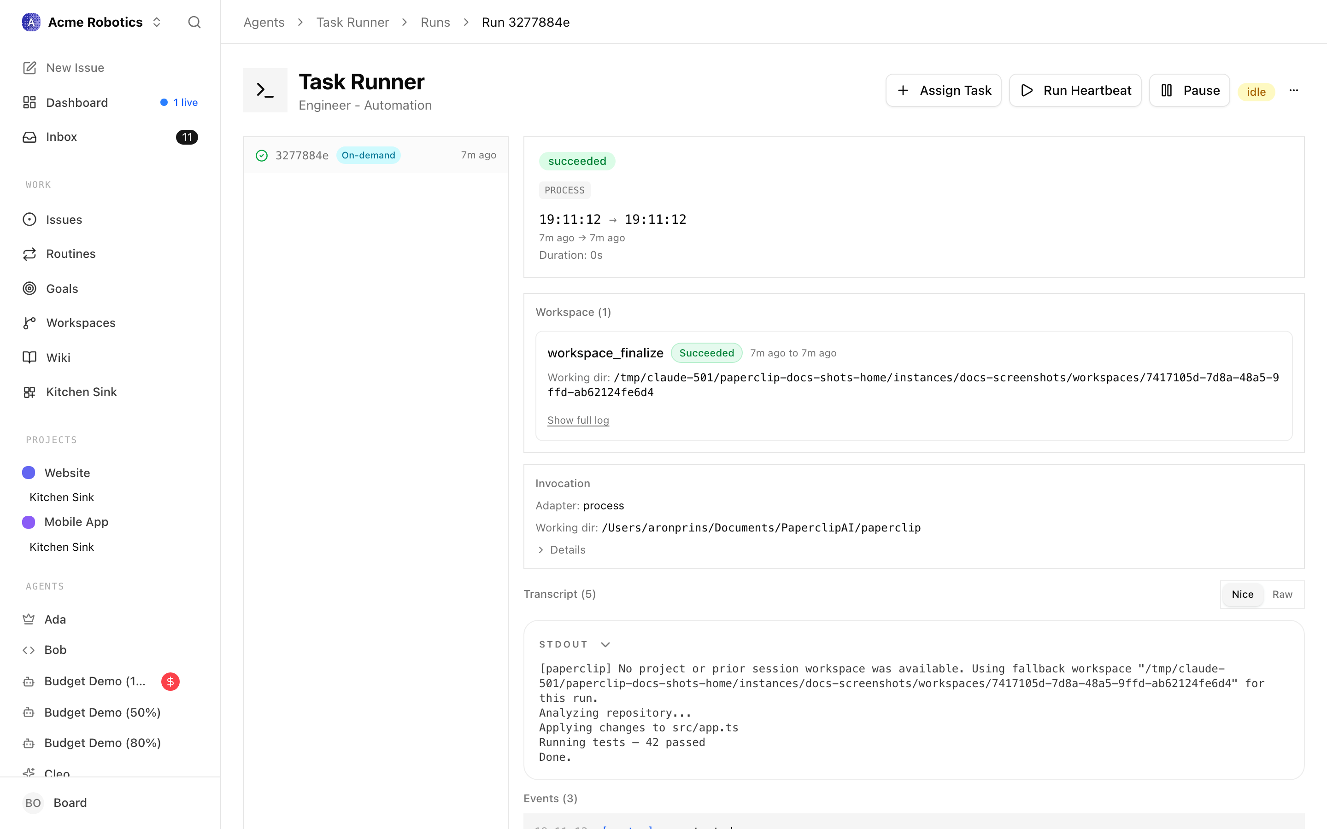
Task: Click the pause icon in Pause button
Action: tap(1167, 90)
